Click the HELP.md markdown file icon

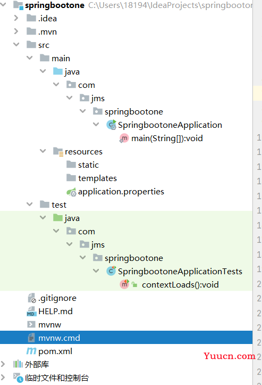tap(31, 312)
